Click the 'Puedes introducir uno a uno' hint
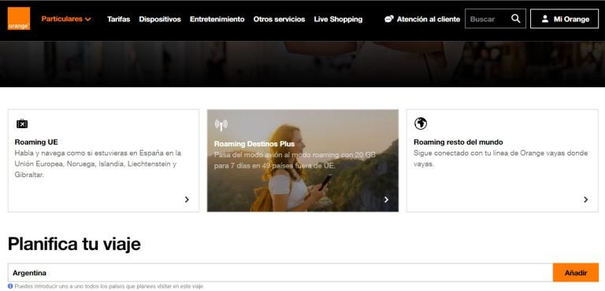605x291 pixels. pyautogui.click(x=109, y=286)
